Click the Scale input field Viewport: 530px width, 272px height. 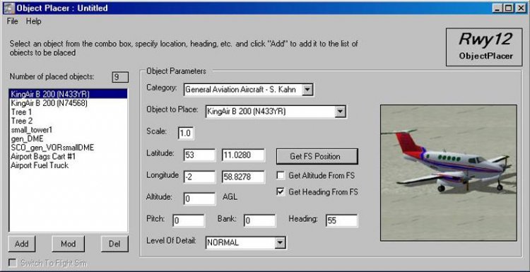[186, 133]
